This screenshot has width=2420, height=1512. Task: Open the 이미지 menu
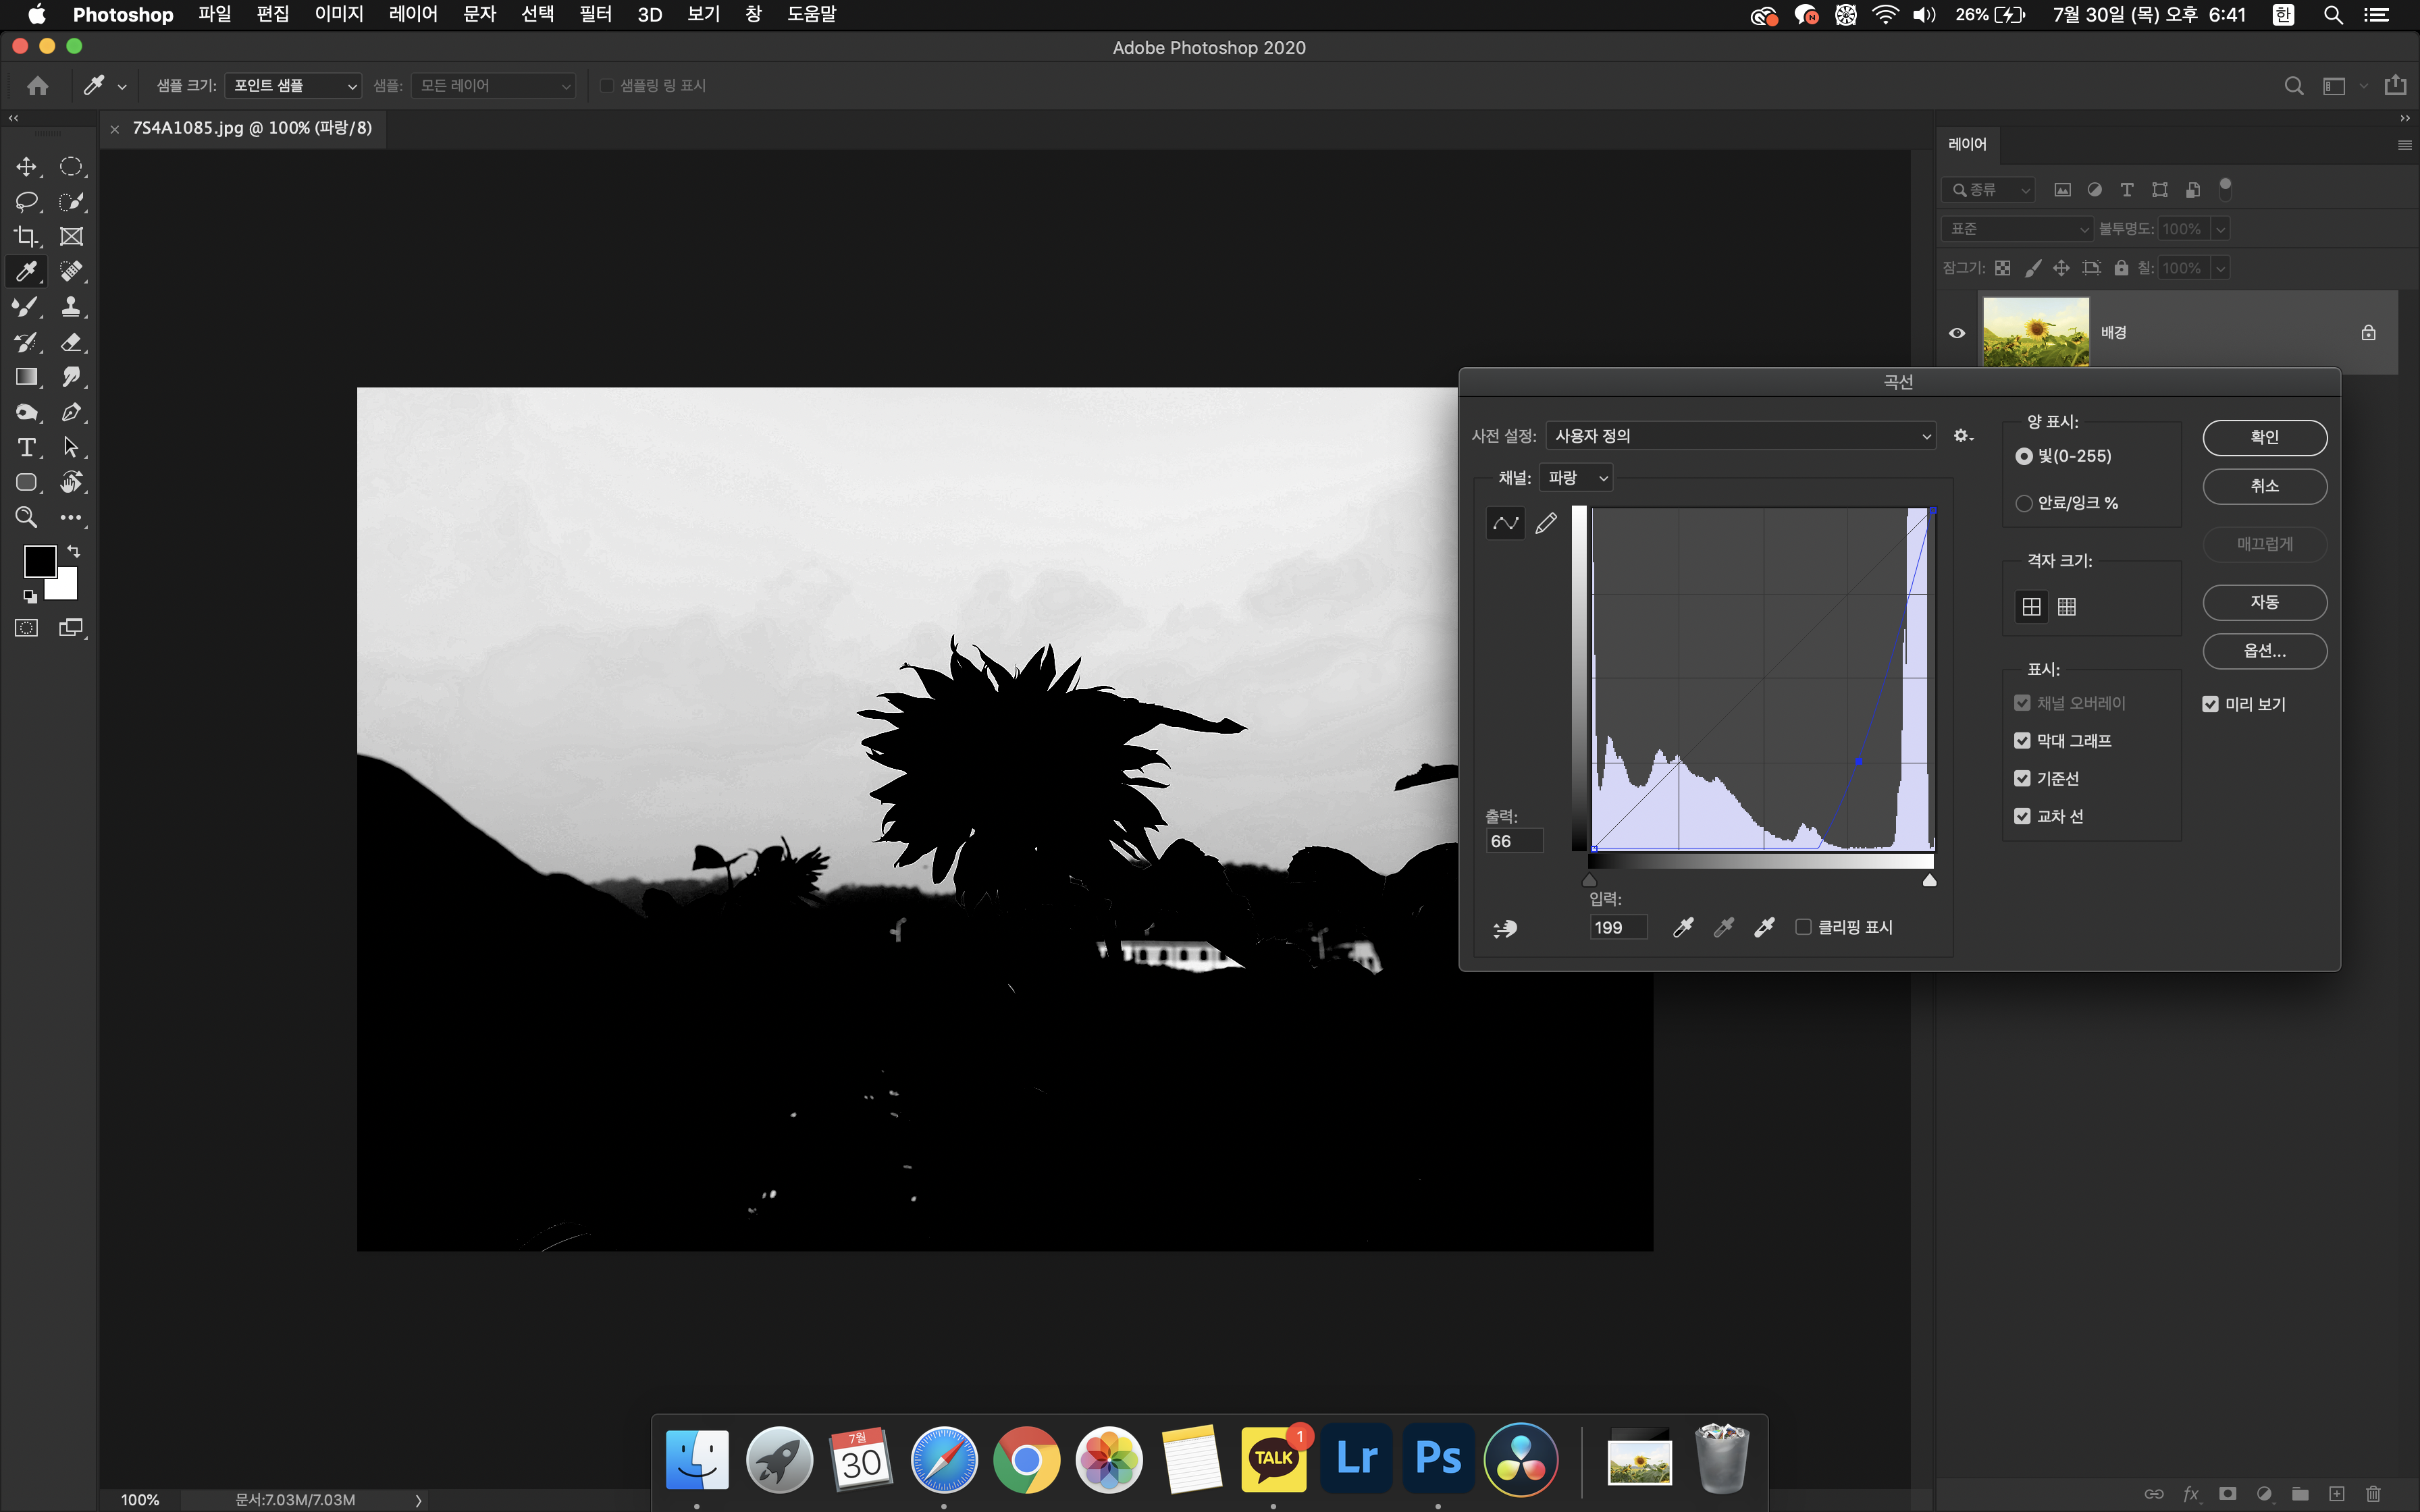click(x=339, y=14)
